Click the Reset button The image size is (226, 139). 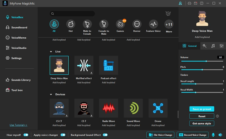202,116
